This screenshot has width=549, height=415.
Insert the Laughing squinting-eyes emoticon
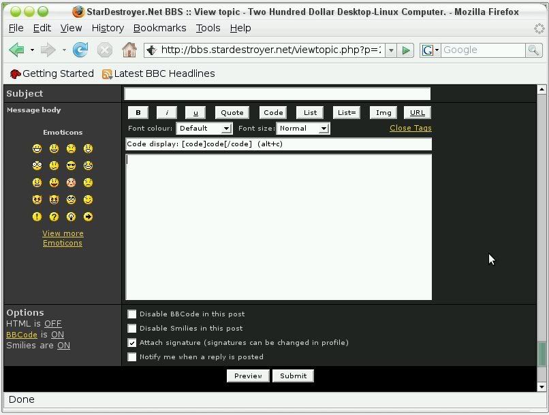point(89,166)
